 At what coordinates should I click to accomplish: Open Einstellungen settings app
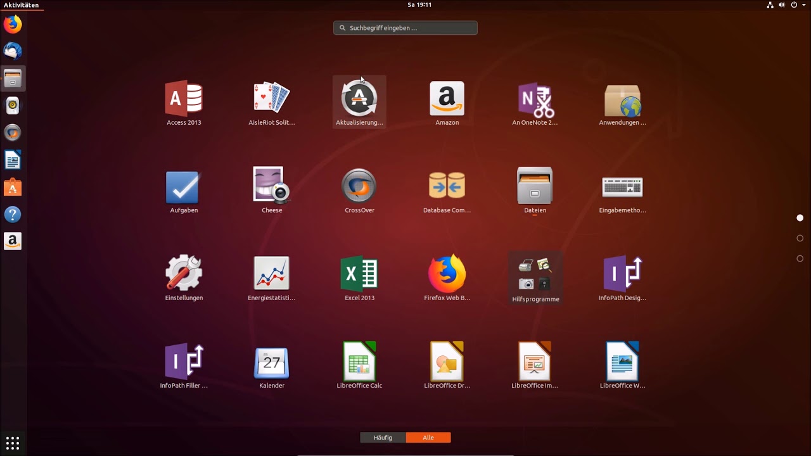[184, 278]
